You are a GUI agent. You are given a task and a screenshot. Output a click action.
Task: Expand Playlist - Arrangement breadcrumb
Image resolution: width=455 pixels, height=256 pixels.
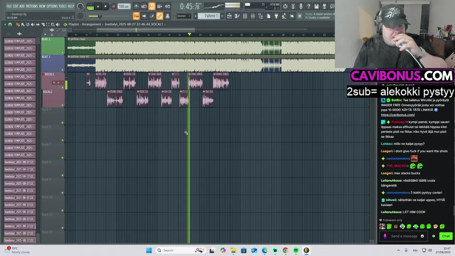(x=85, y=24)
